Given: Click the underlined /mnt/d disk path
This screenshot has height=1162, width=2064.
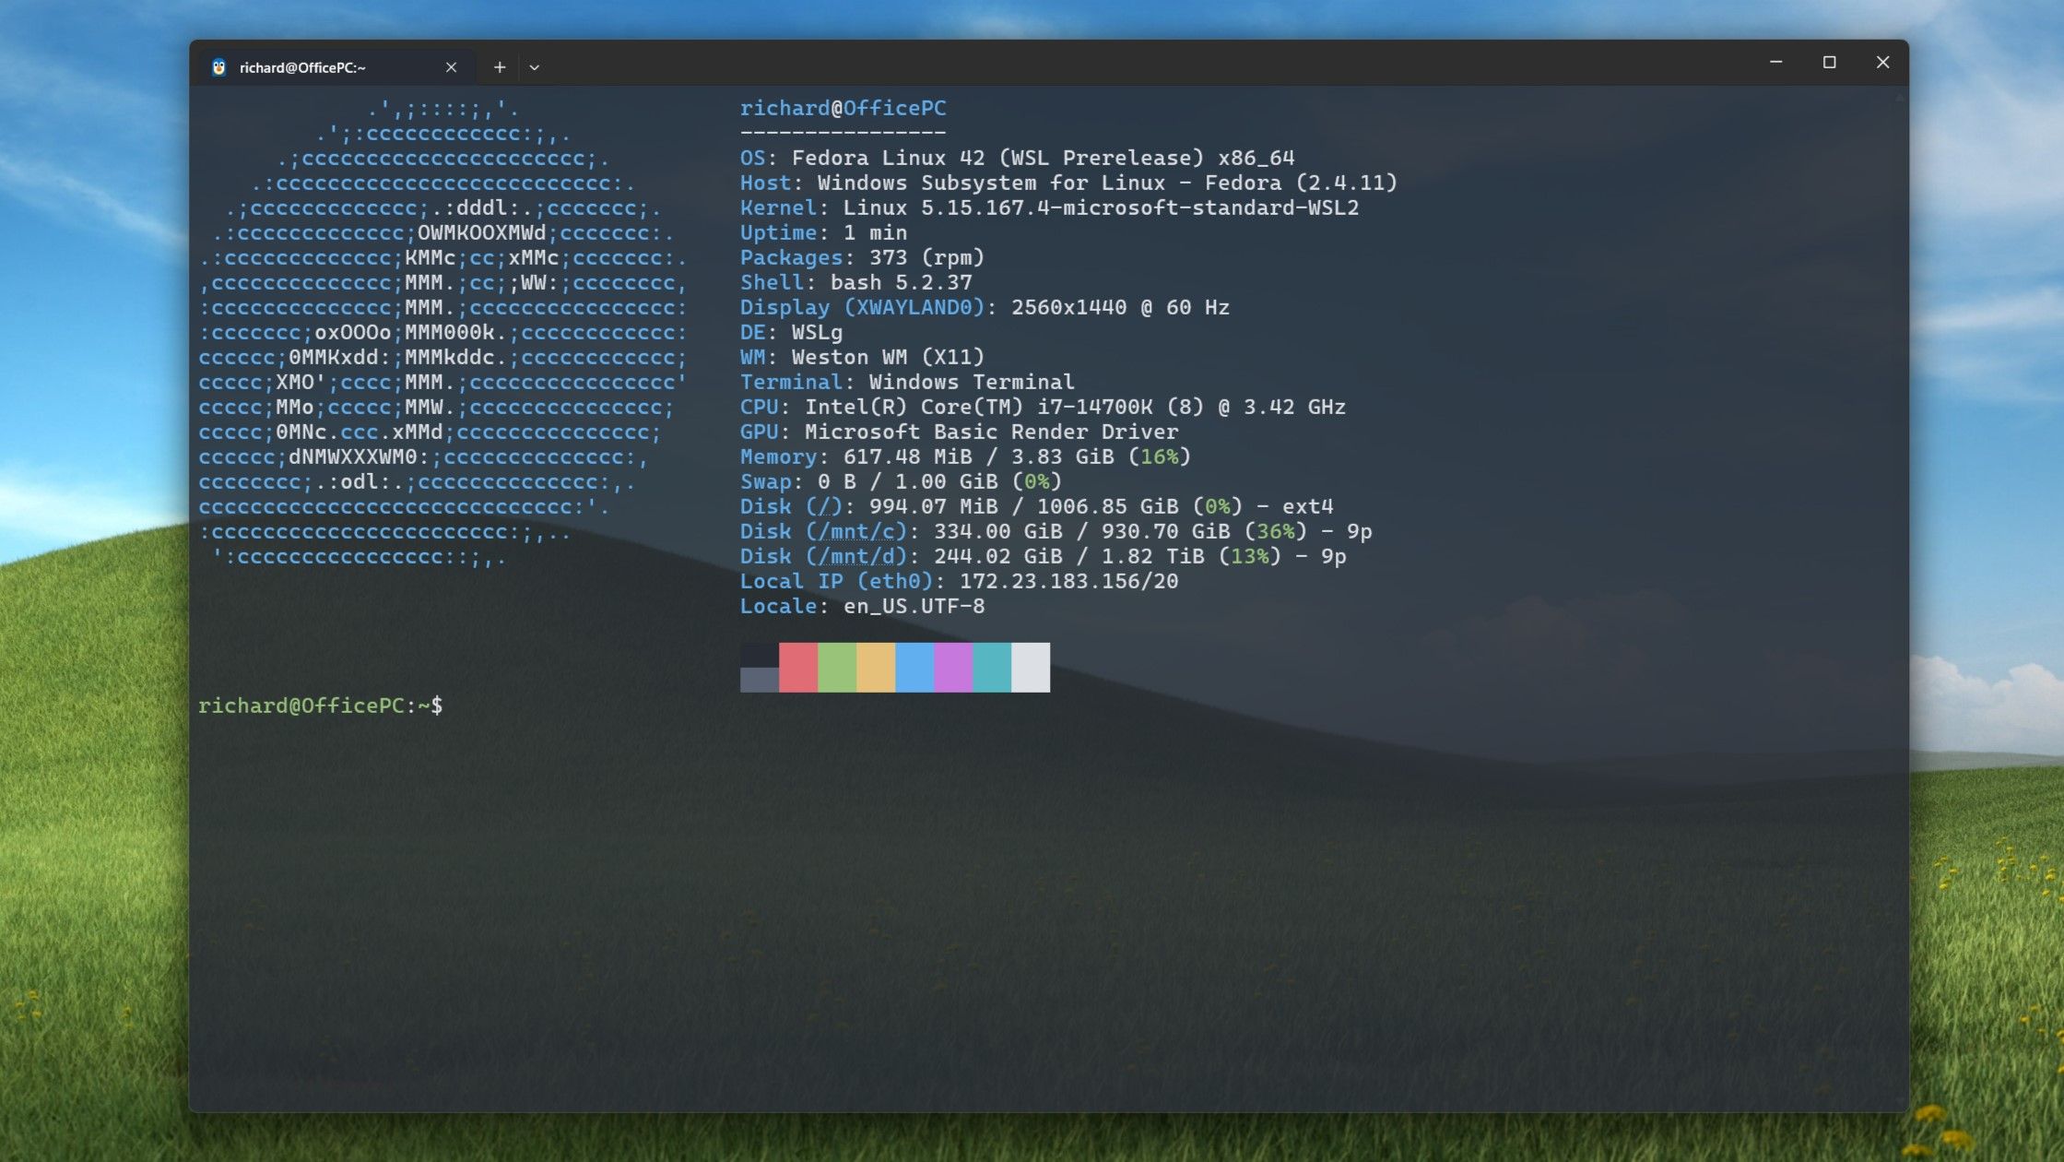Looking at the screenshot, I should point(856,556).
